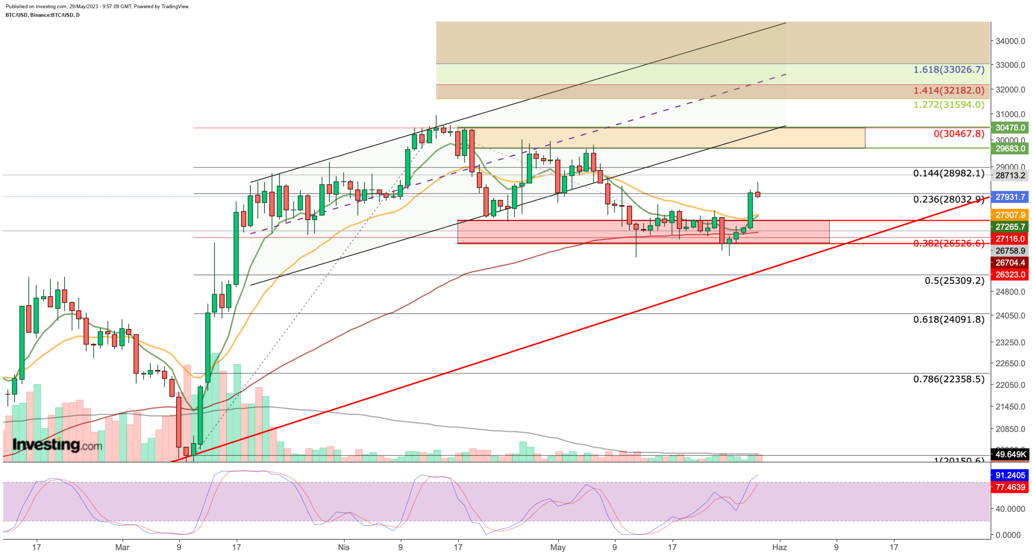Click the orange 27307.9 moving average tag
Image resolution: width=1032 pixels, height=555 pixels.
1009,215
